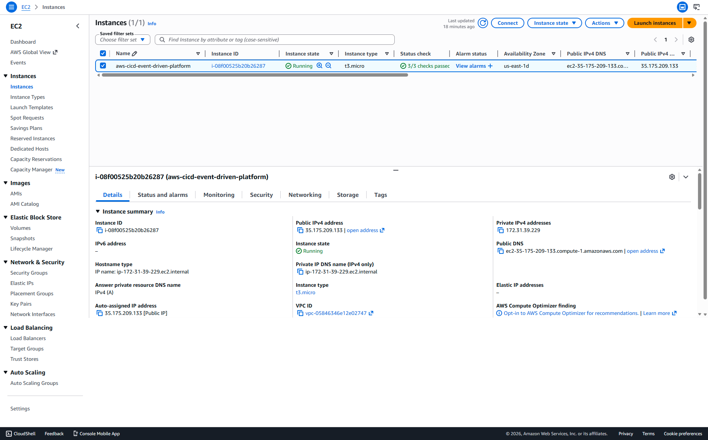
Task: Collapse the Instances sidebar section
Action: pos(6,76)
